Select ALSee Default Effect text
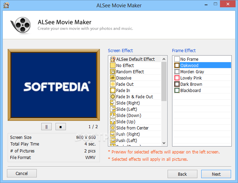Screen dimensions: 238x183 (135, 59)
